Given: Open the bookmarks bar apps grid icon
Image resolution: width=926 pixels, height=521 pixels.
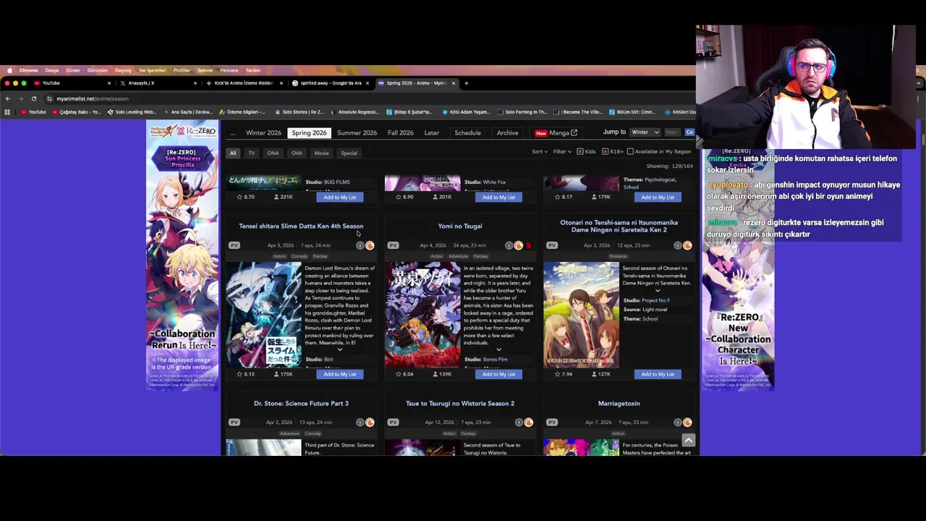Looking at the screenshot, I should [x=7, y=112].
